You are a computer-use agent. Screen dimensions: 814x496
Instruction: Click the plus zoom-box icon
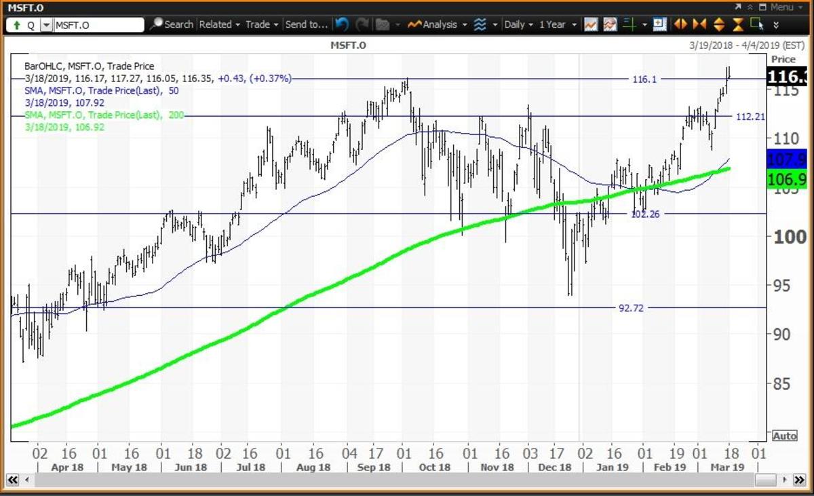(x=659, y=24)
